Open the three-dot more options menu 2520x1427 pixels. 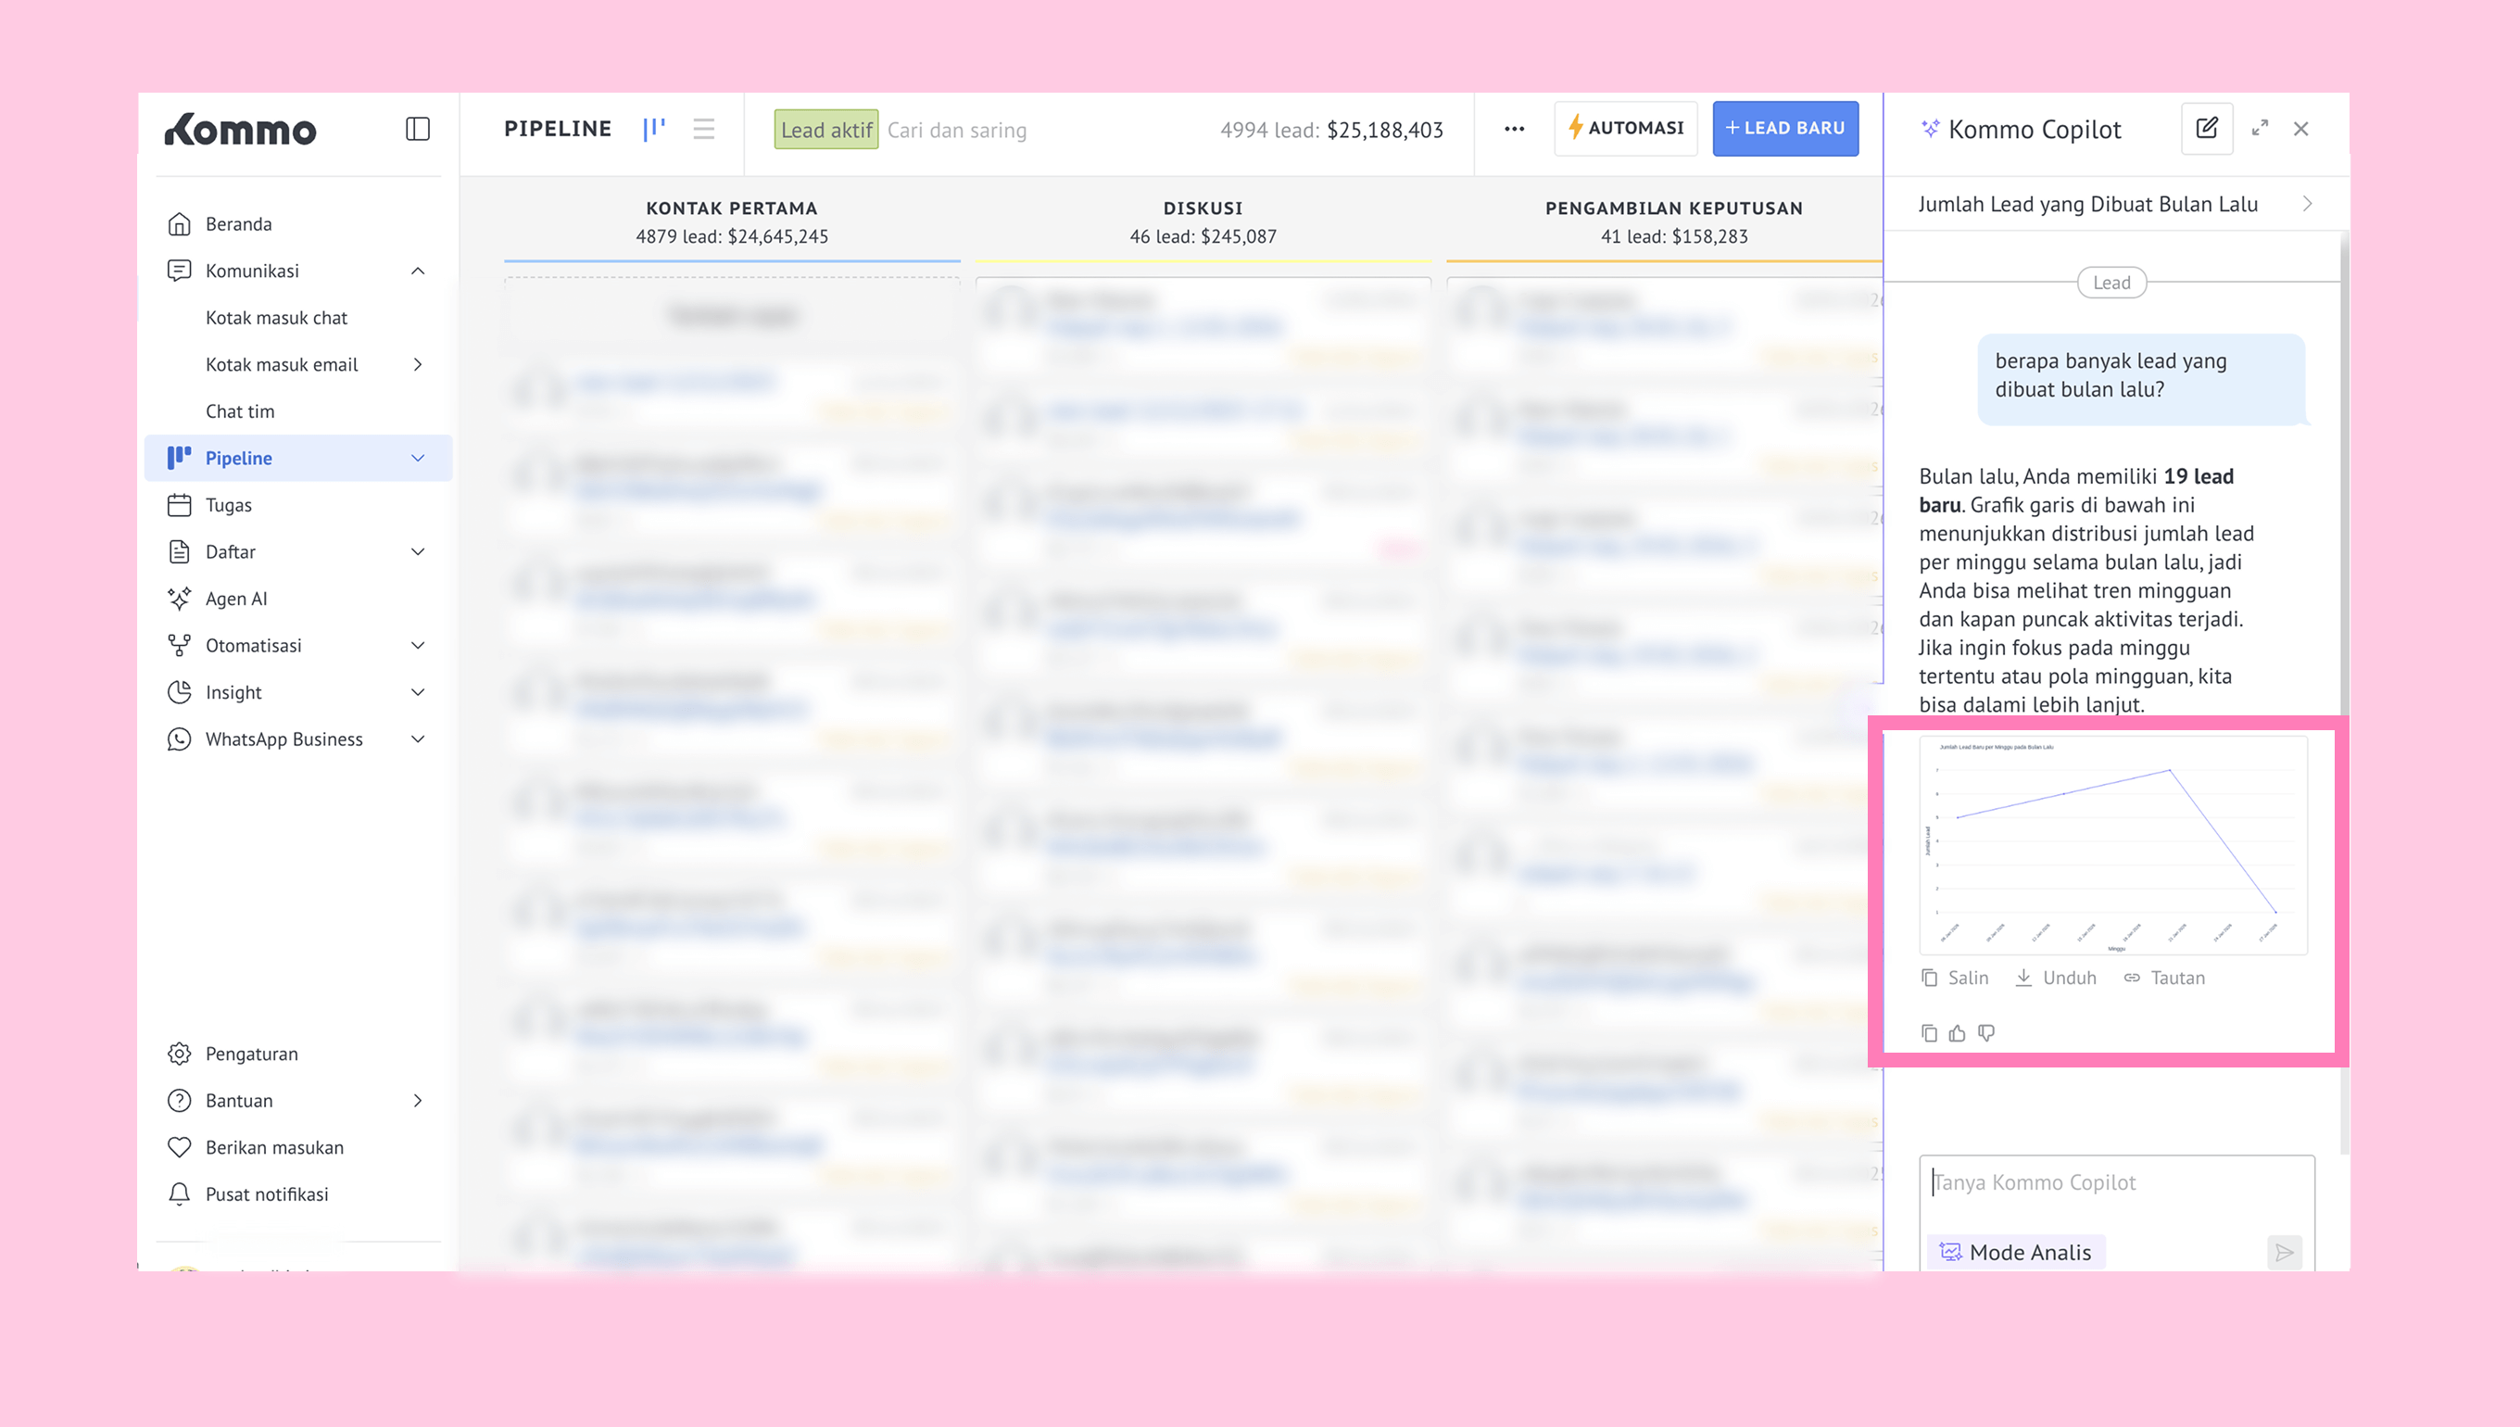[1514, 129]
